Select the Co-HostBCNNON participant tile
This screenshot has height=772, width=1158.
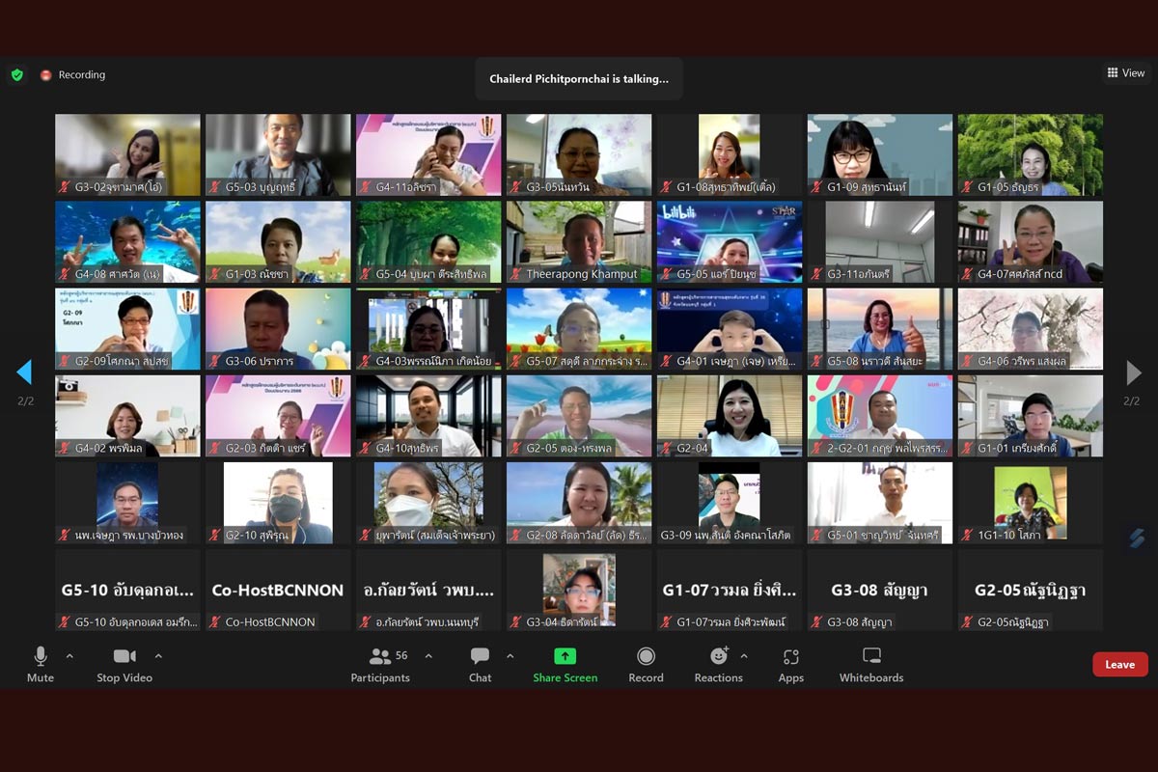tap(278, 590)
